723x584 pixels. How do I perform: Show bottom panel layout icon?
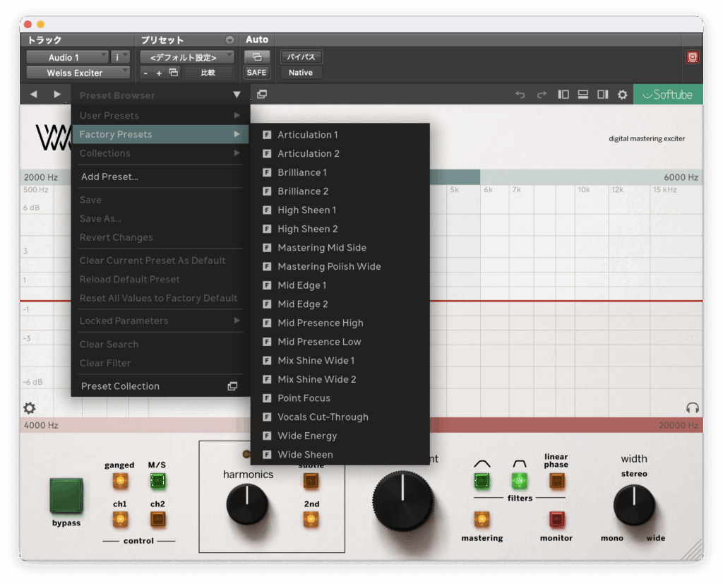pyautogui.click(x=582, y=95)
